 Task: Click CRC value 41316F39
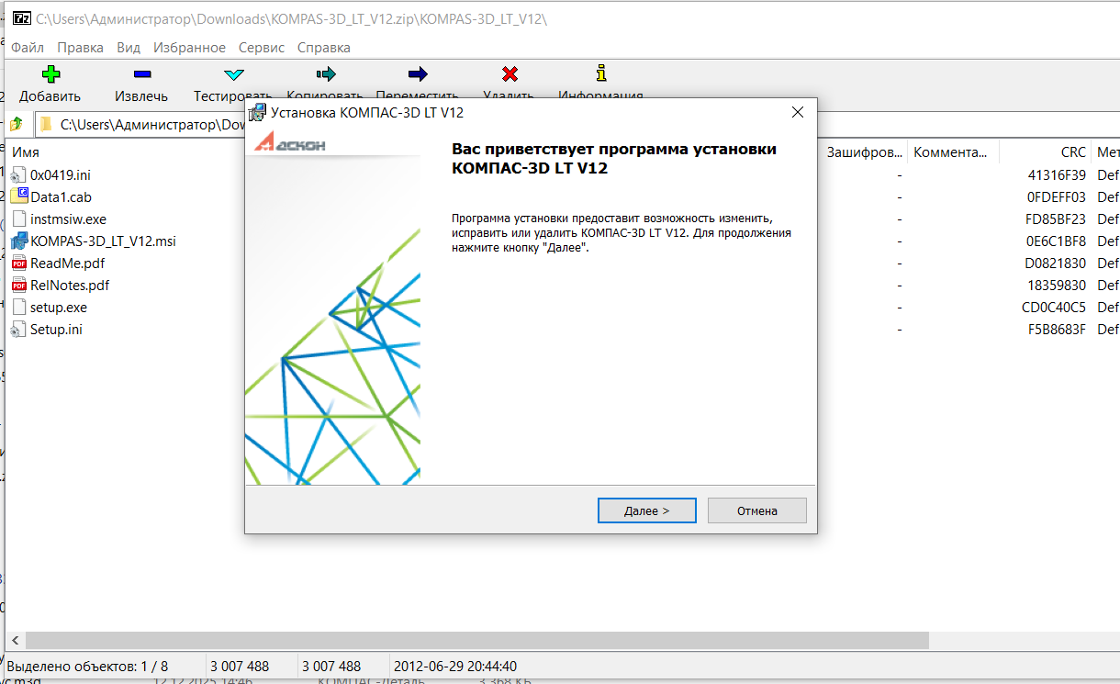point(1057,175)
